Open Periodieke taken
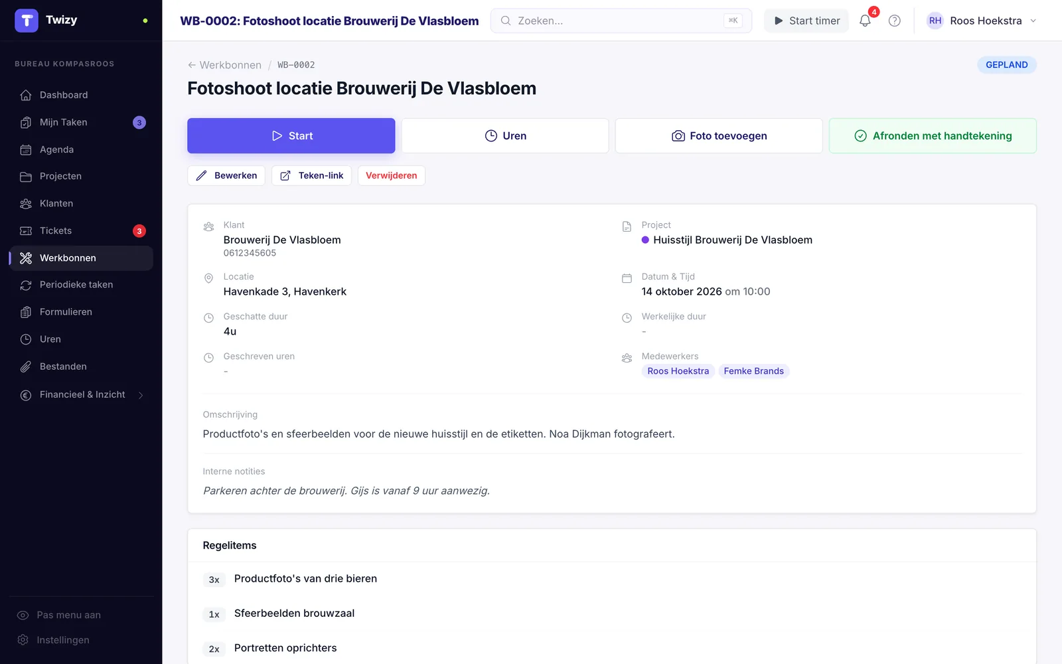Viewport: 1062px width, 664px height. click(x=81, y=284)
